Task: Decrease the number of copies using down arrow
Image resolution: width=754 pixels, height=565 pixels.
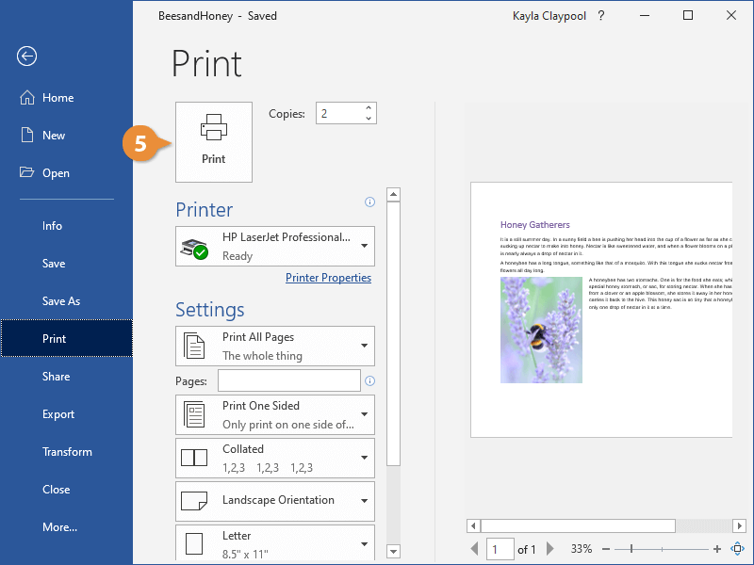Action: tap(368, 119)
